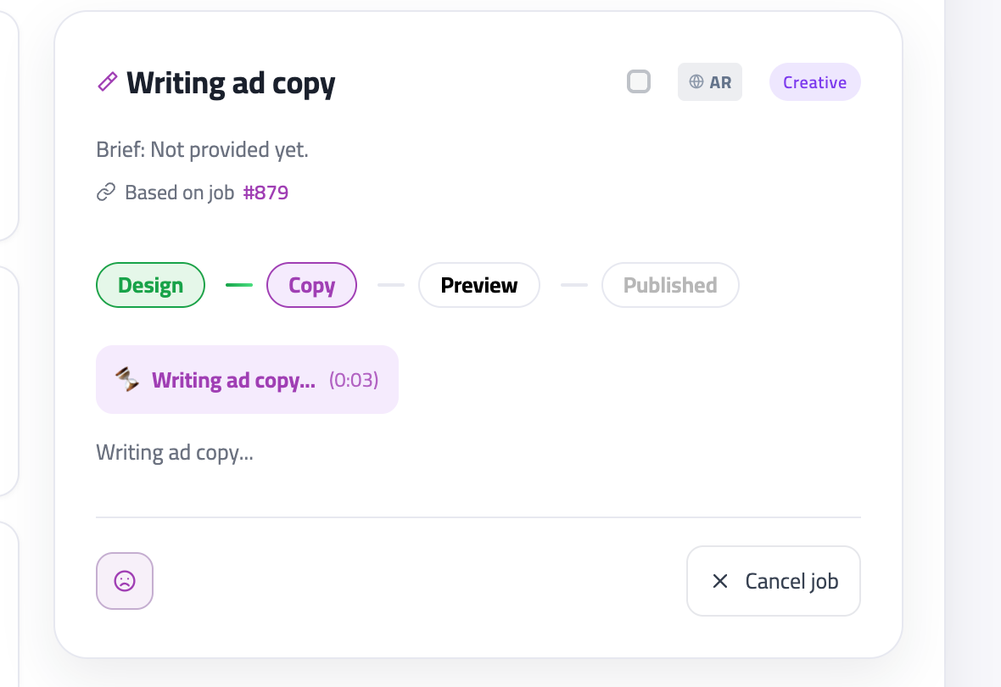This screenshot has width=1001, height=687.
Task: Click the frowning face feedback icon
Action: (x=124, y=581)
